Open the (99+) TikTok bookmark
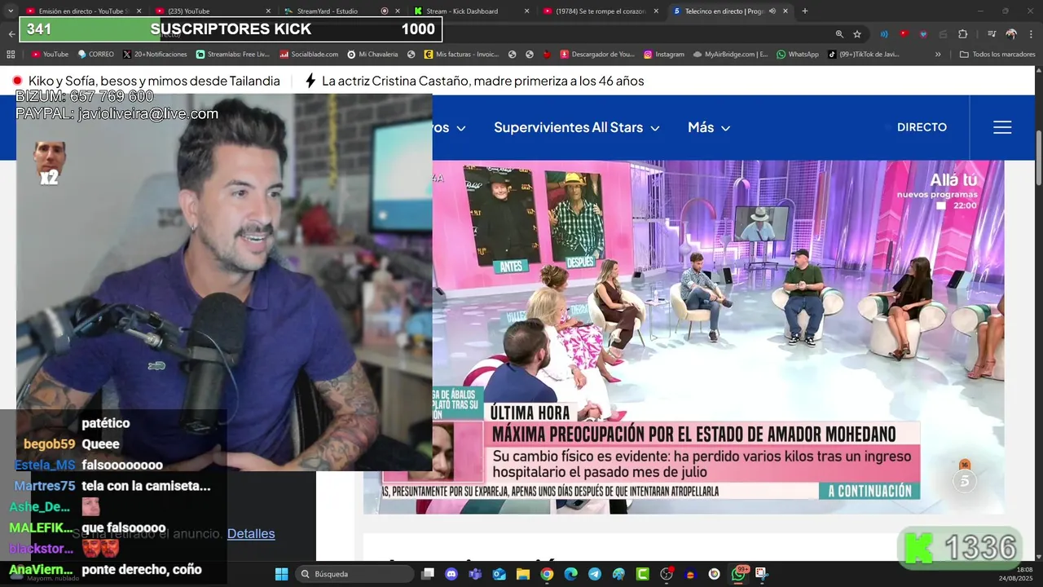 coord(863,55)
